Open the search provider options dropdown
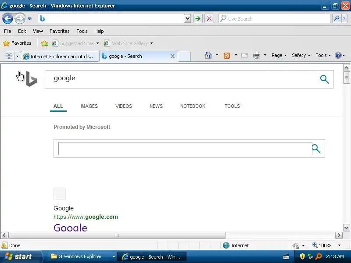This screenshot has height=263, width=351. coord(344,18)
